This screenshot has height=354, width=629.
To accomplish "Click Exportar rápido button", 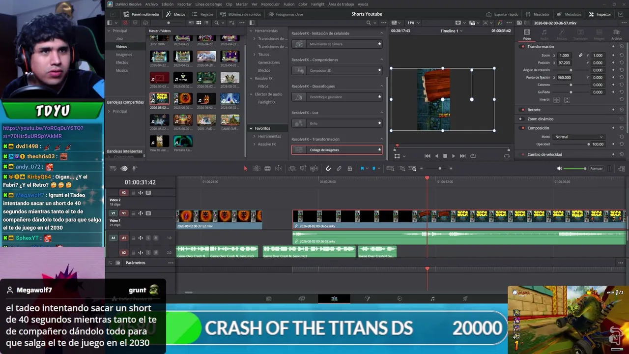I will coord(502,14).
